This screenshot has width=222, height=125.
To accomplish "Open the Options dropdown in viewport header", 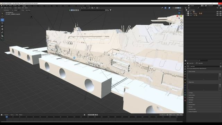I will point(180,10).
